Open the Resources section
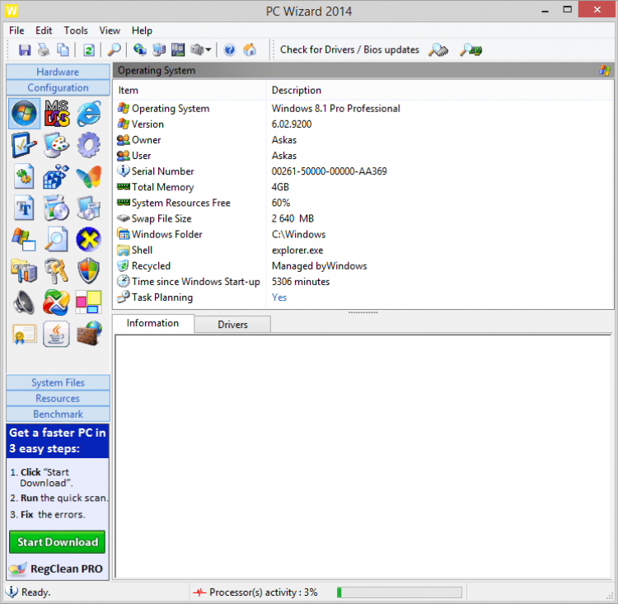The image size is (618, 604). coord(58,398)
